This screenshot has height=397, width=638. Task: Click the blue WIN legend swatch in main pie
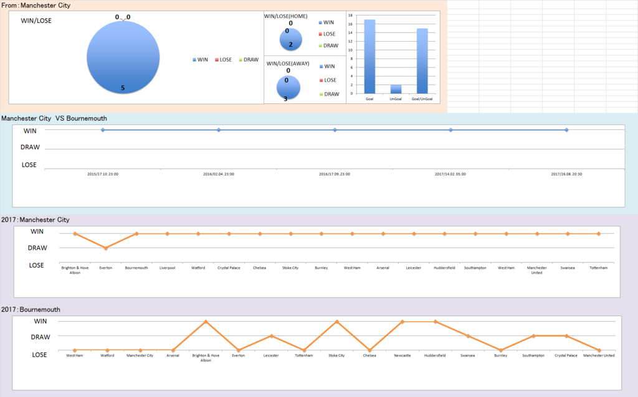[194, 60]
